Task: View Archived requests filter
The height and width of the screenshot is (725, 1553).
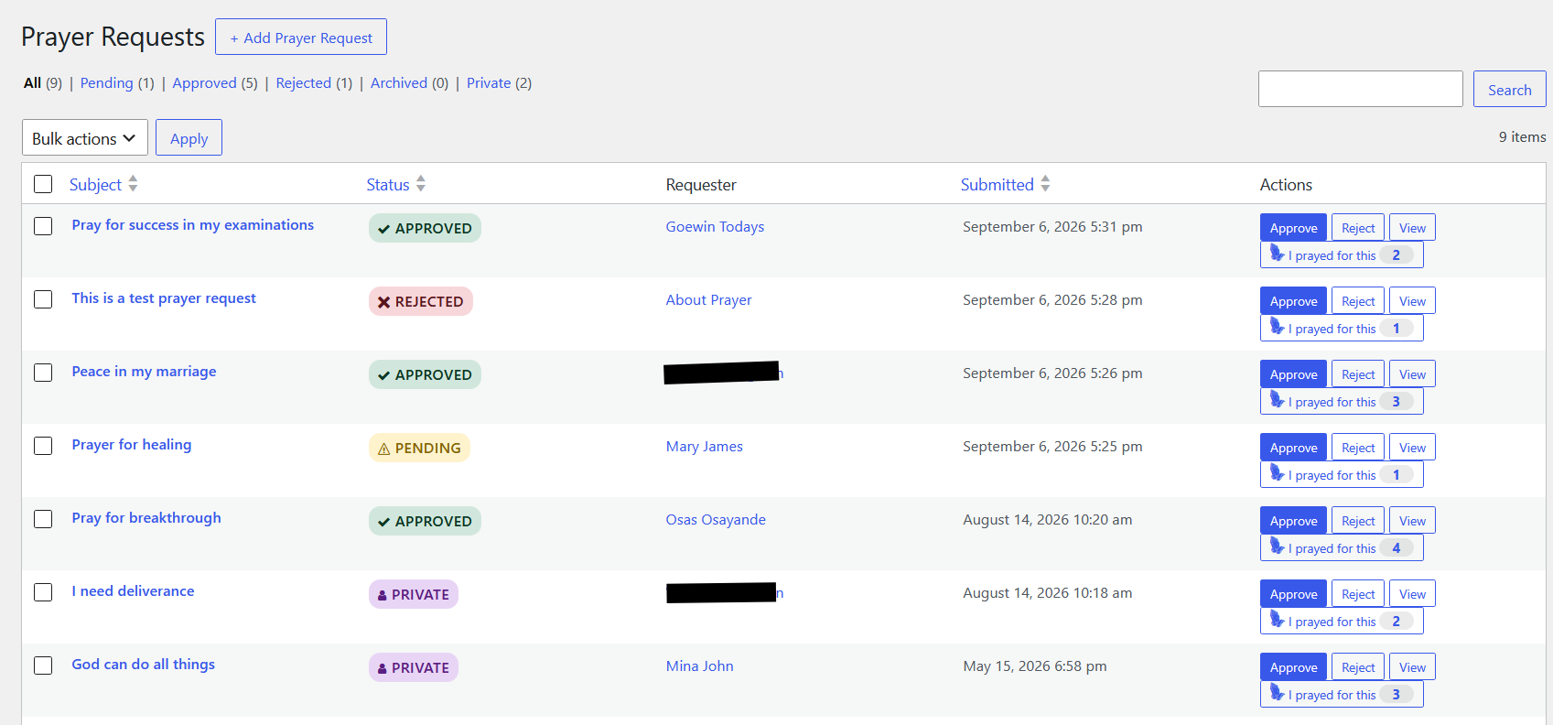Action: click(399, 83)
